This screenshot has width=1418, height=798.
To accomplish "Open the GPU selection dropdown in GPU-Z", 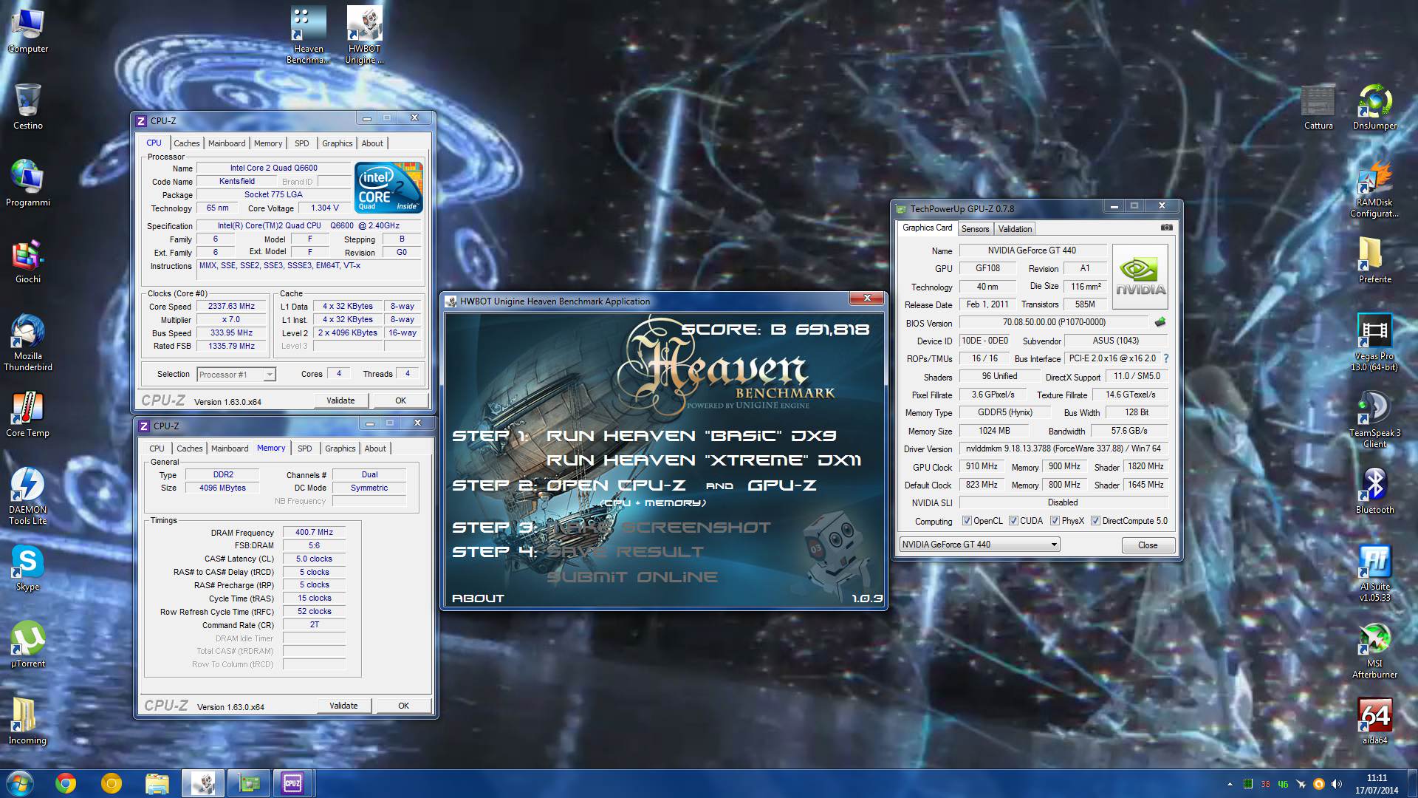I will (979, 545).
